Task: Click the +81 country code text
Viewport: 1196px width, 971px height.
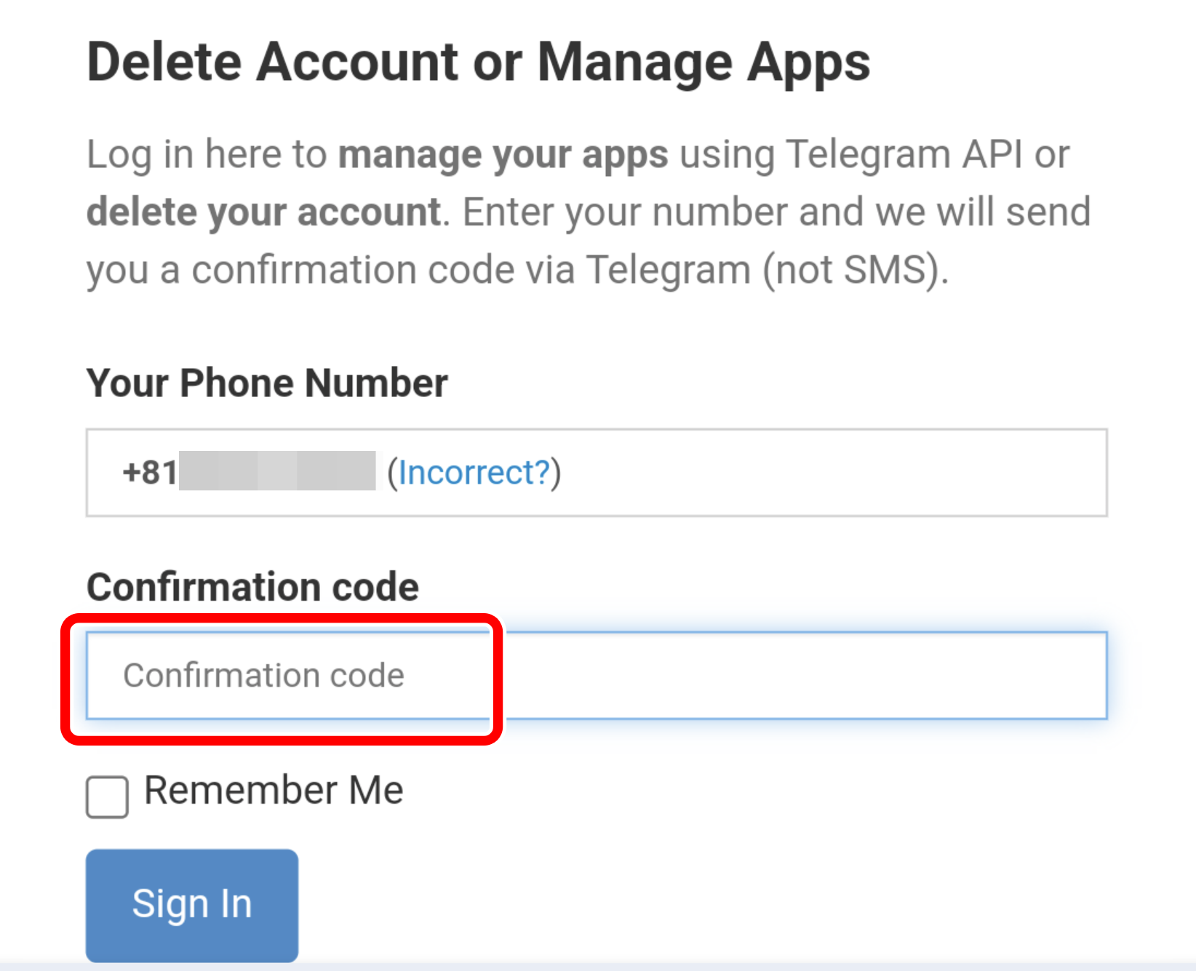Action: click(150, 473)
